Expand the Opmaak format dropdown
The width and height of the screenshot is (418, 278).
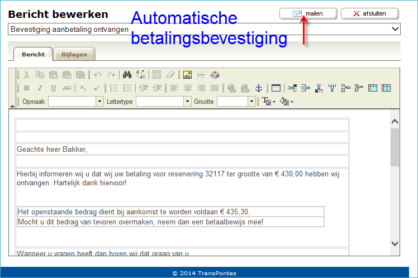click(100, 102)
